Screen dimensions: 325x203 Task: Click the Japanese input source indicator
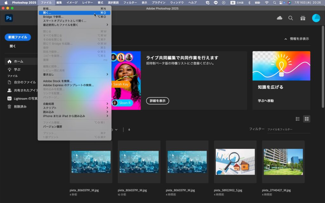(237, 3)
